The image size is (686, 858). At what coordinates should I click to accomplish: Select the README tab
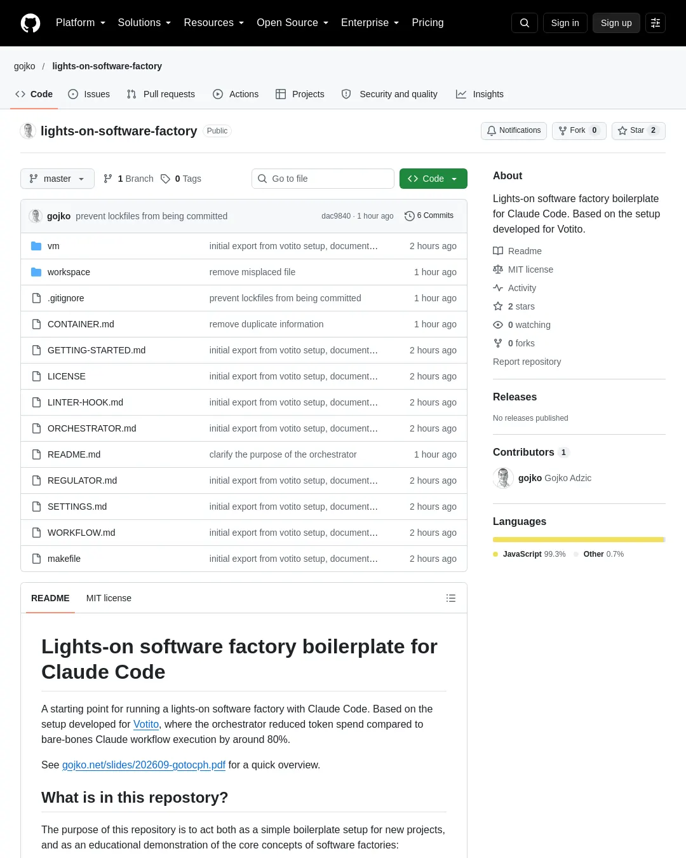50,598
